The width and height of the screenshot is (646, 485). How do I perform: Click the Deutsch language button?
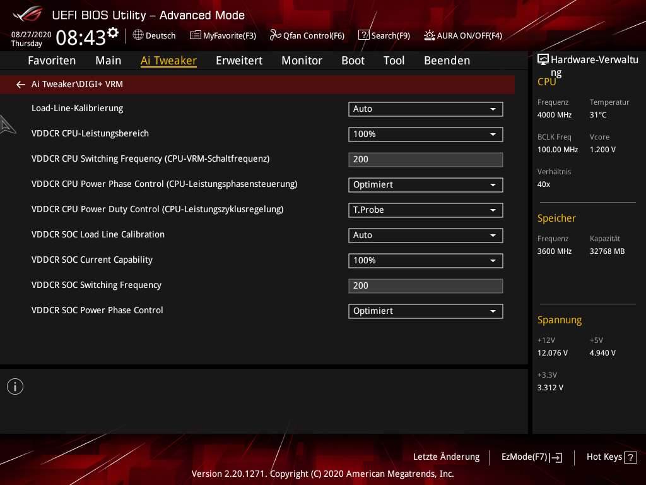click(x=154, y=35)
